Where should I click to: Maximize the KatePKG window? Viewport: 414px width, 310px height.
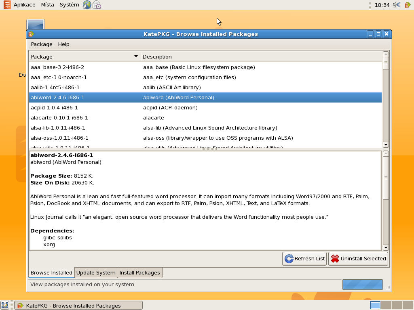(378, 34)
